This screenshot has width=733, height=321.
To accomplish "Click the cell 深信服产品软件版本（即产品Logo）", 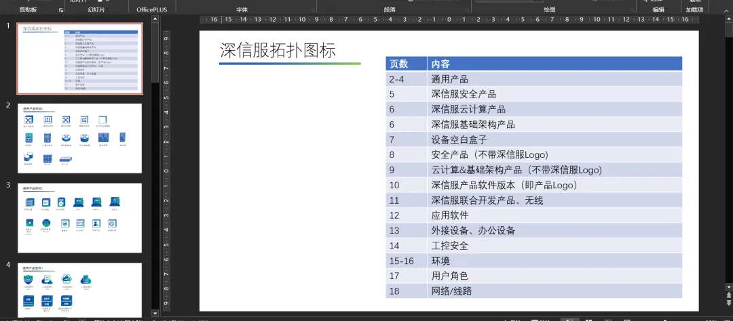I will 555,185.
